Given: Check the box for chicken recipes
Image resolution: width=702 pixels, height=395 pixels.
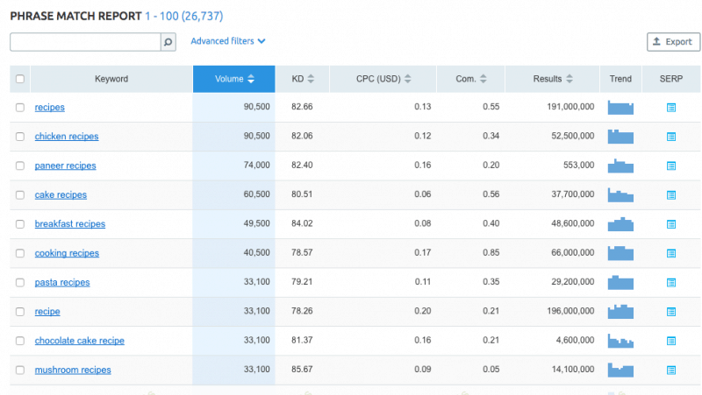Looking at the screenshot, I should (20, 137).
